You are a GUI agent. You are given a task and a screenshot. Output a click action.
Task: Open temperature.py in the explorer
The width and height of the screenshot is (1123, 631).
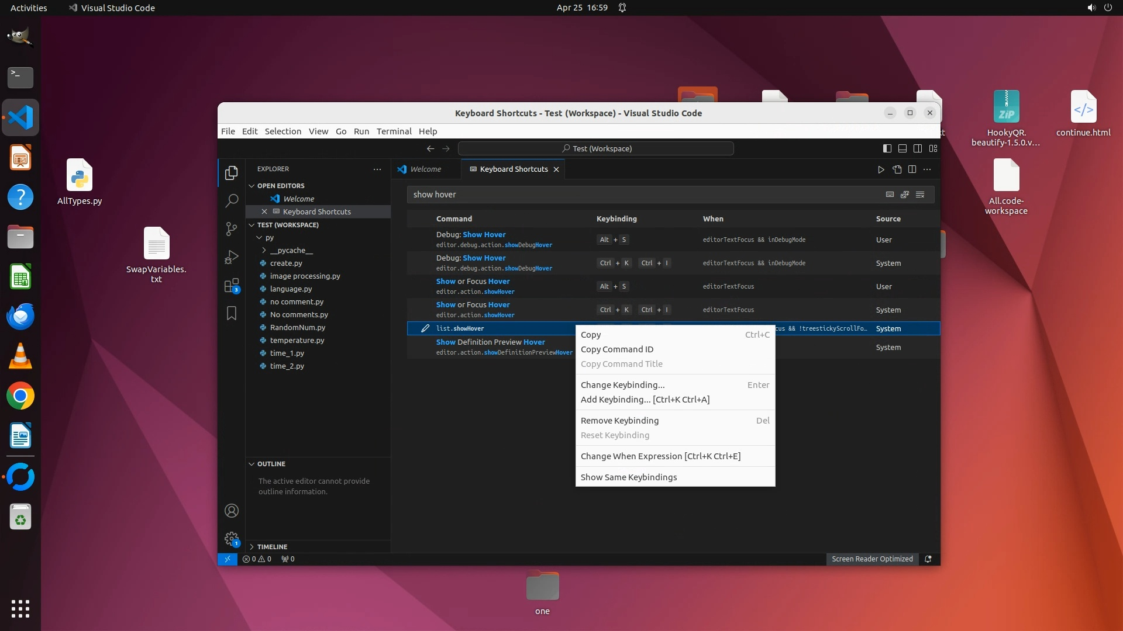pyautogui.click(x=297, y=341)
